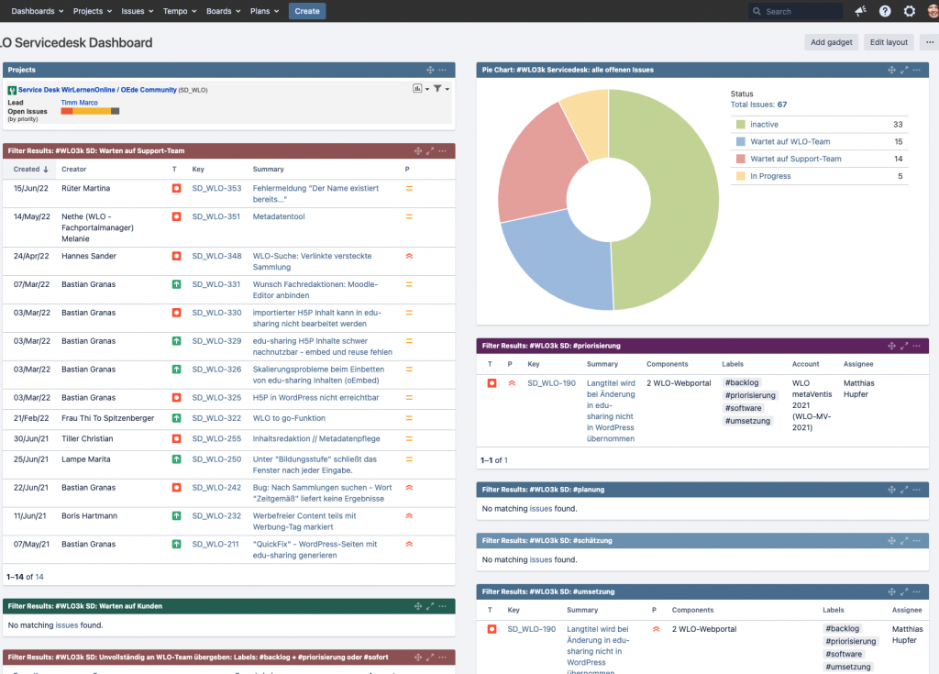Click the help question mark icon

pos(885,11)
